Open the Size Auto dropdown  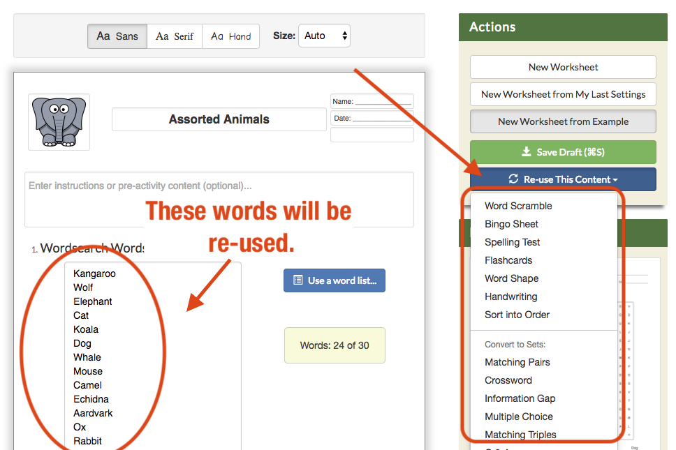click(x=324, y=36)
